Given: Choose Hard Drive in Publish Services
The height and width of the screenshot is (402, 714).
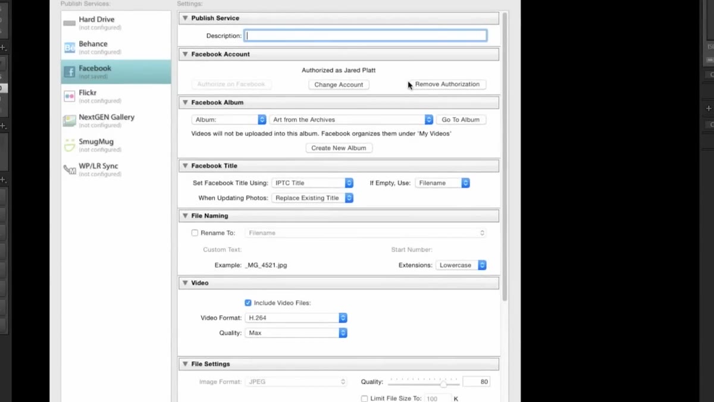Looking at the screenshot, I should click(x=116, y=23).
